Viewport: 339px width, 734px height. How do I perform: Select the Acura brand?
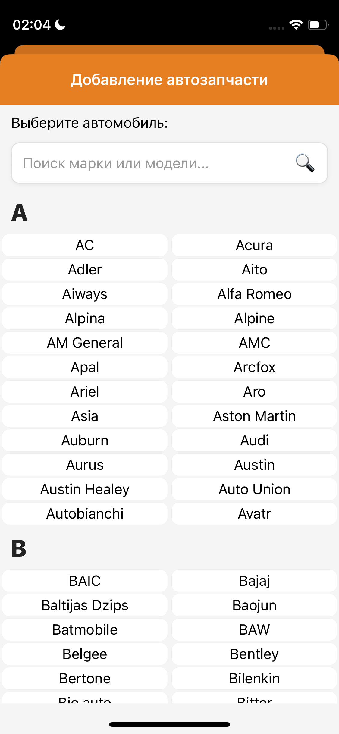pos(254,245)
